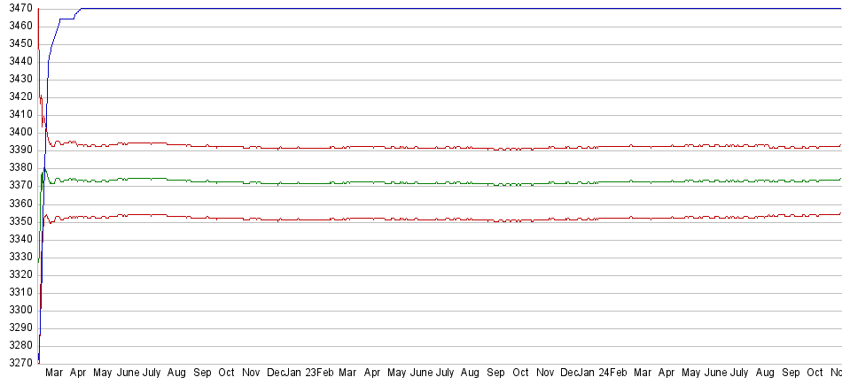Click the data line just below 3400

[443, 148]
